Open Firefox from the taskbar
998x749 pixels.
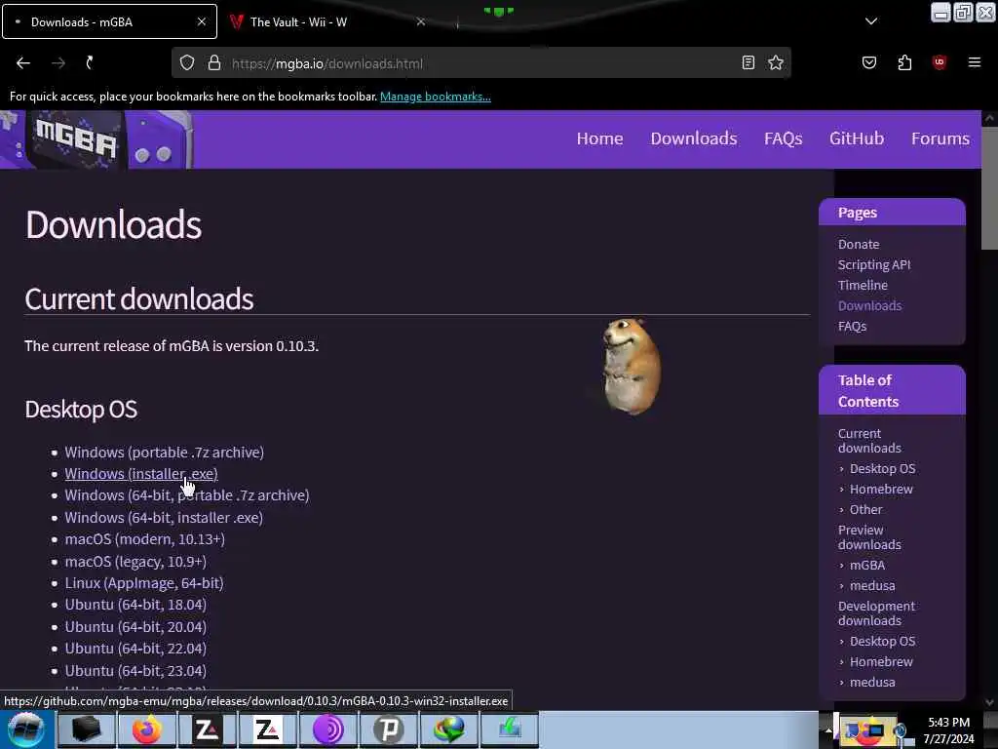(x=146, y=729)
